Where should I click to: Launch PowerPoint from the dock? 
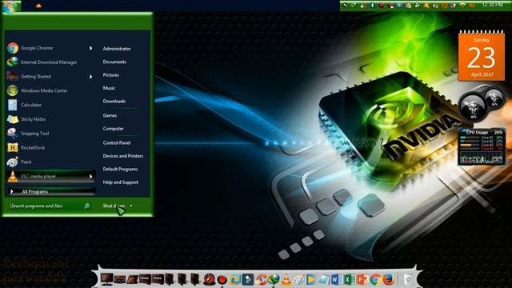(362, 279)
